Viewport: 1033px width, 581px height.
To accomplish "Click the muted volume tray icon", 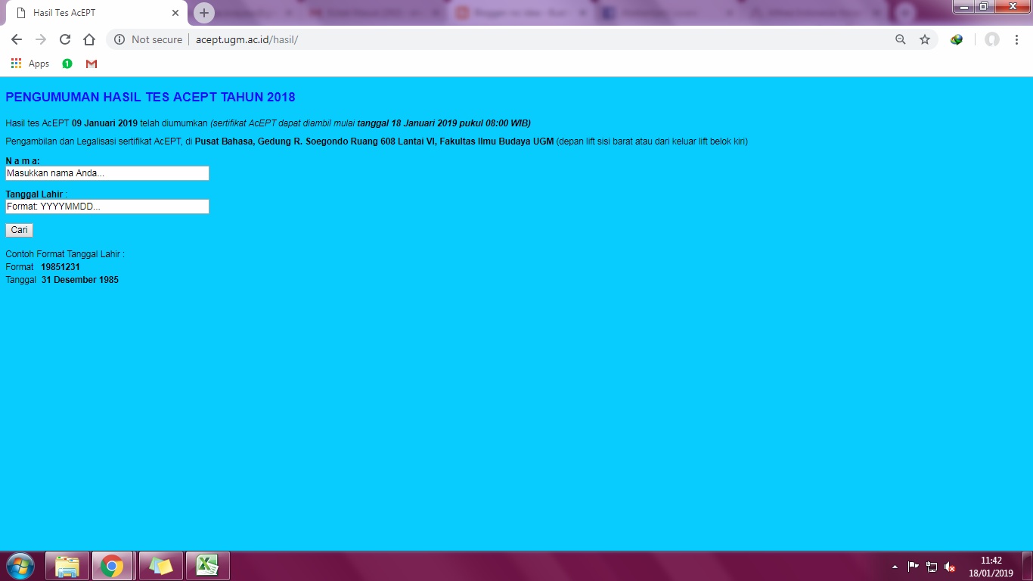I will tap(950, 567).
